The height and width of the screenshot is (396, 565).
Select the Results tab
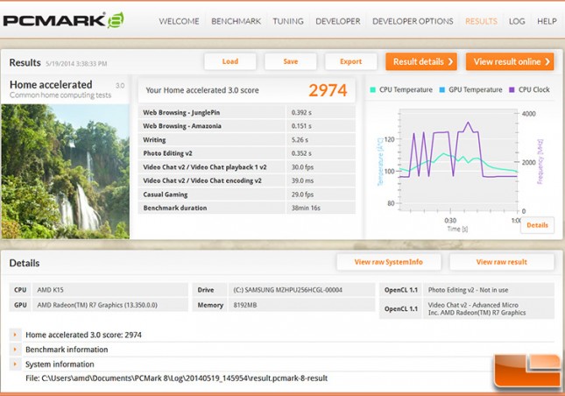[x=481, y=21]
